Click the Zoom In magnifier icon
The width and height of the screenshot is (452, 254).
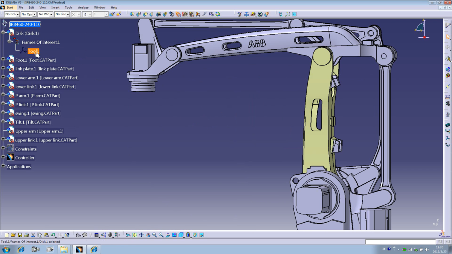point(155,235)
